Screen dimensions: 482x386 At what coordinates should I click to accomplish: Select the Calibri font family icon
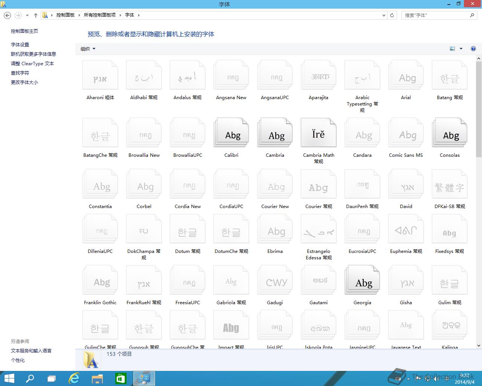point(231,133)
